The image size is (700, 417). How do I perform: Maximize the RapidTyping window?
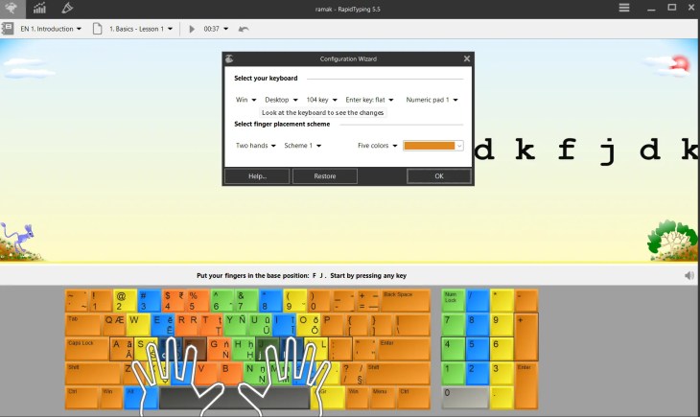coord(671,8)
